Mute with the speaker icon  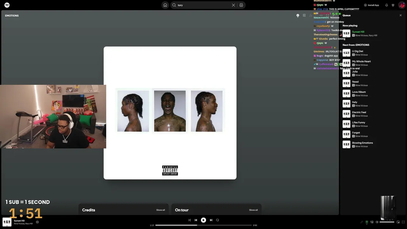[x=377, y=222]
